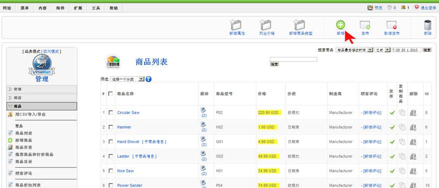
Task: Open the 扩展 menu
Action: (x=78, y=8)
